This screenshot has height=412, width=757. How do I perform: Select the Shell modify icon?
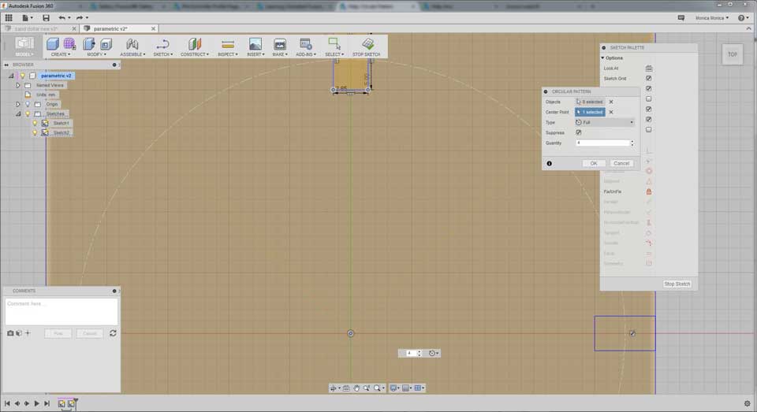click(106, 44)
